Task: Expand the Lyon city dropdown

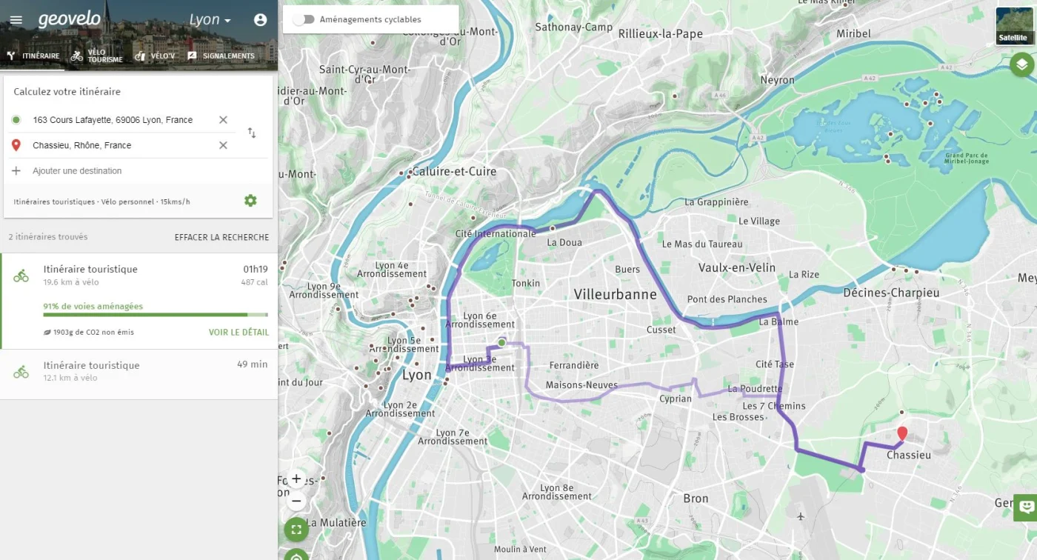Action: pyautogui.click(x=210, y=20)
